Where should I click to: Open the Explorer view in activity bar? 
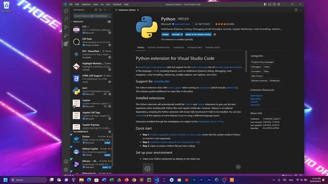point(66,11)
